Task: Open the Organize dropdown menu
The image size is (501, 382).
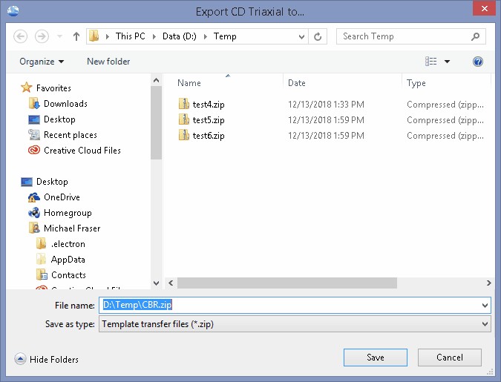Action: (x=42, y=62)
